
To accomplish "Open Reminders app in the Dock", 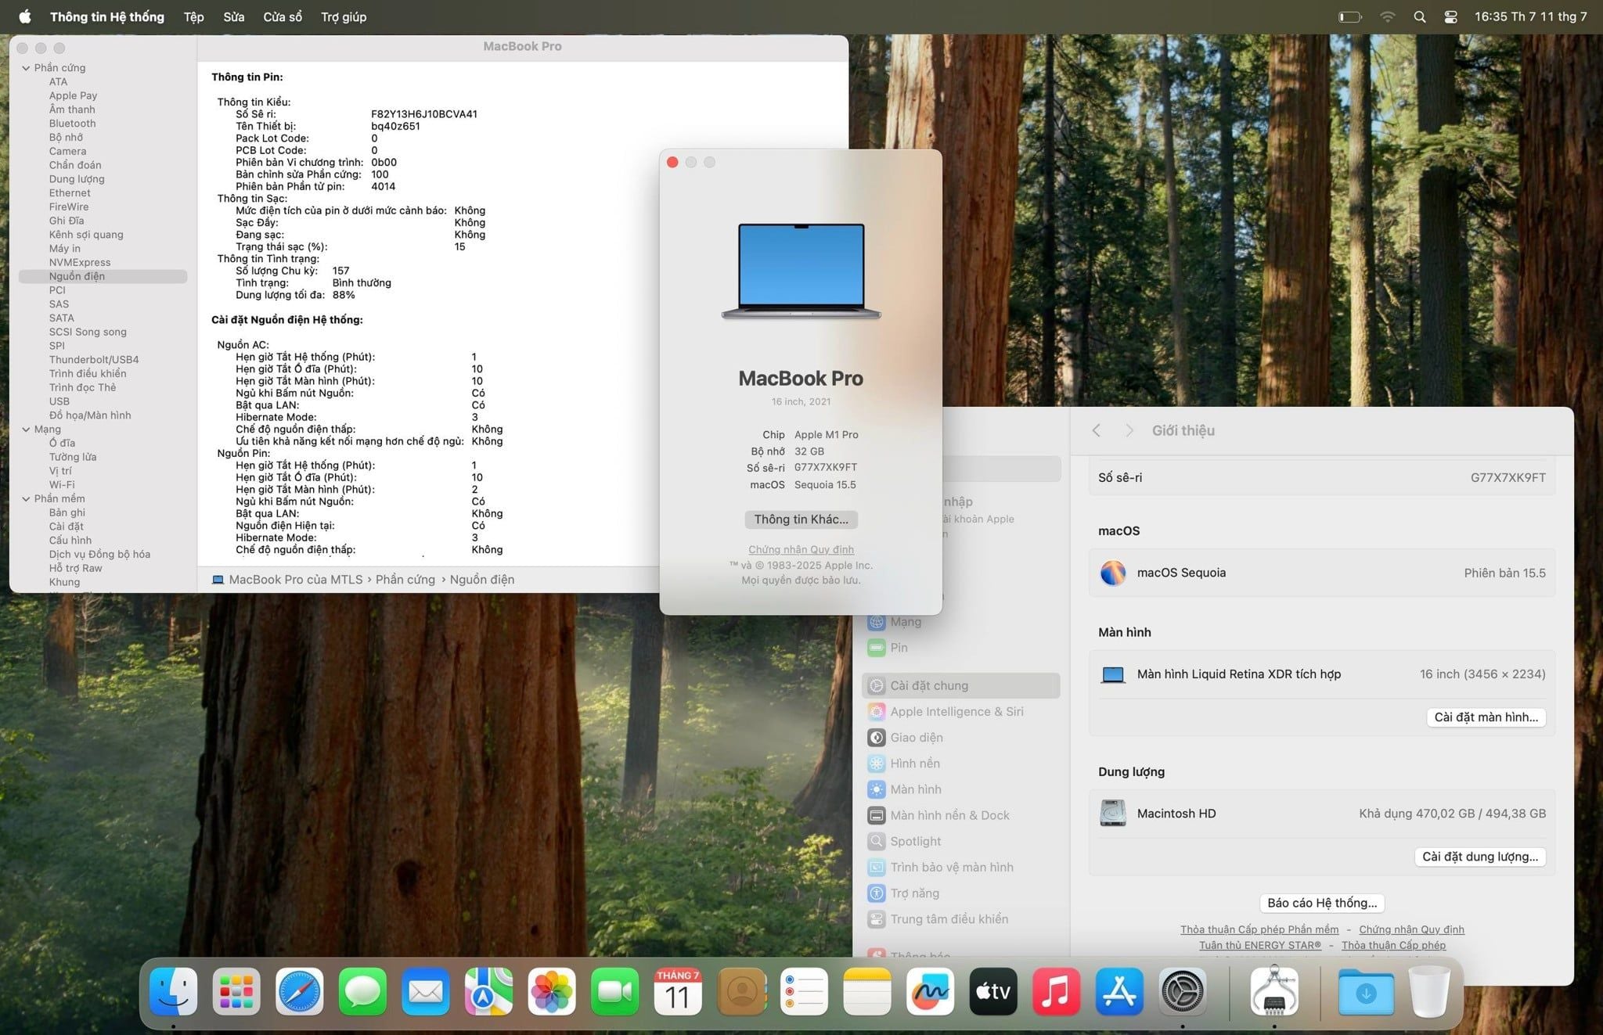I will pos(804,991).
